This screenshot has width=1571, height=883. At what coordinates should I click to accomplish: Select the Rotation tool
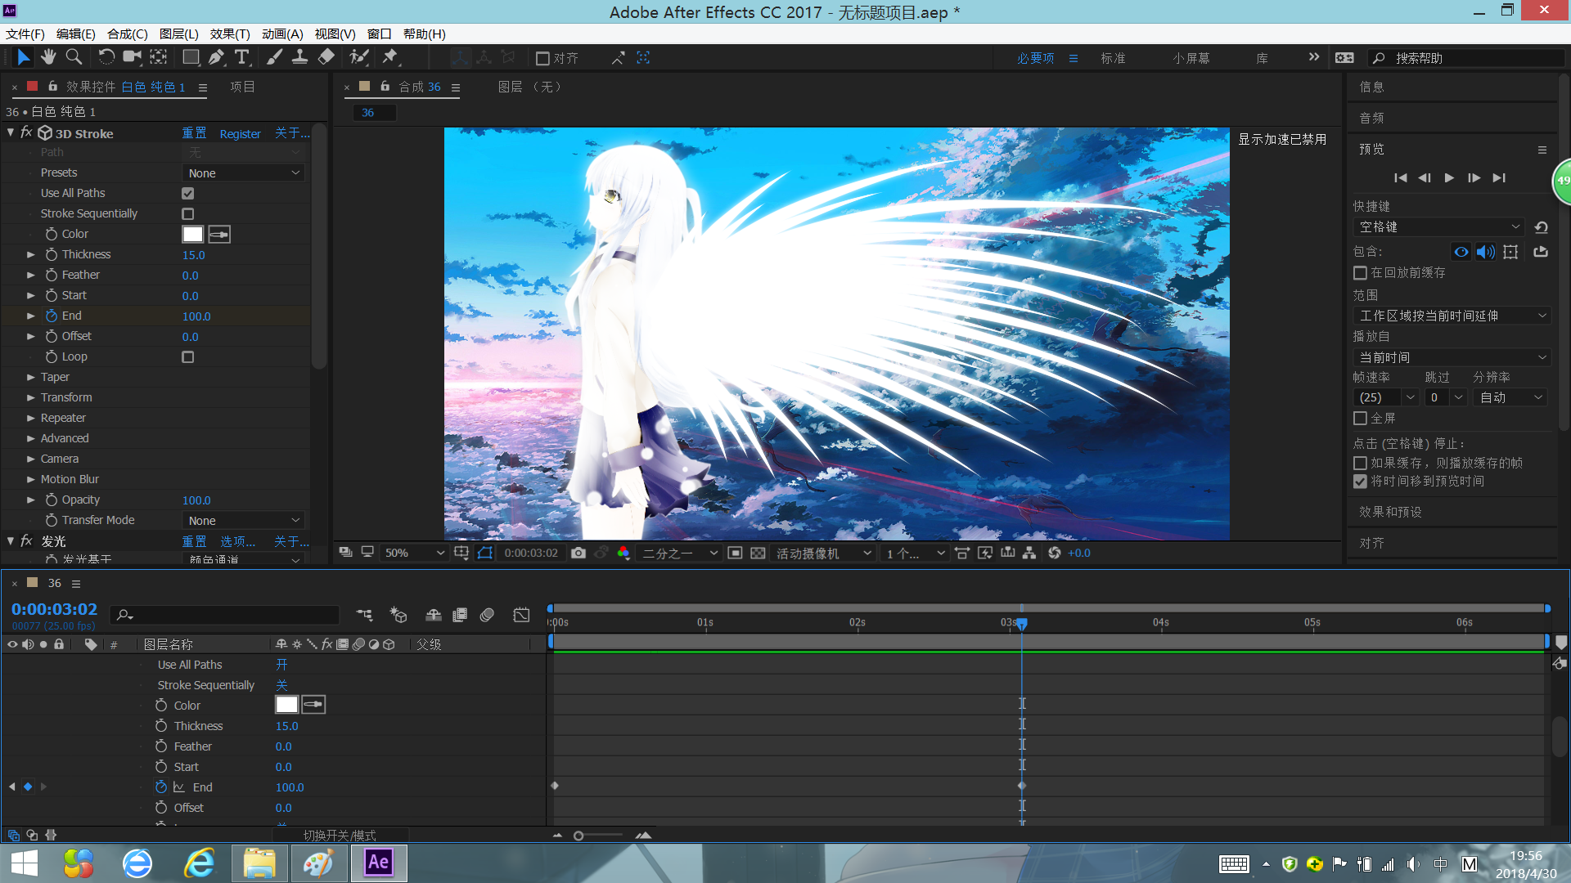click(106, 57)
